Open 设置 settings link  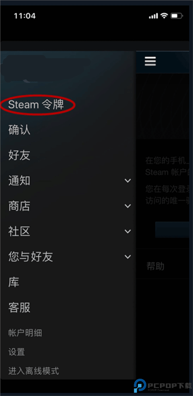pyautogui.click(x=16, y=352)
